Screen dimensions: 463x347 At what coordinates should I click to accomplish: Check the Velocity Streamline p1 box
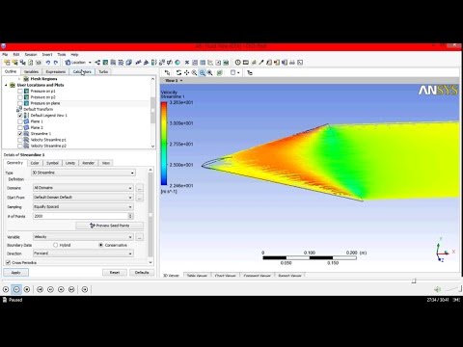pos(20,140)
